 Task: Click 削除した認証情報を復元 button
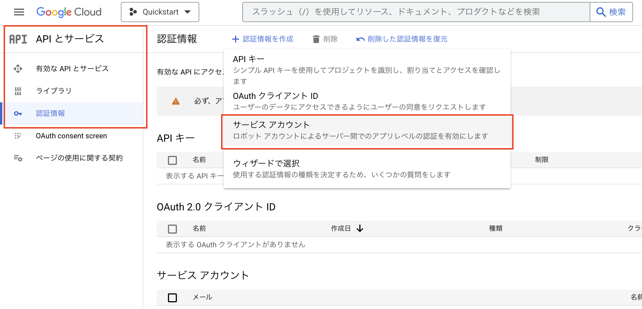(402, 39)
